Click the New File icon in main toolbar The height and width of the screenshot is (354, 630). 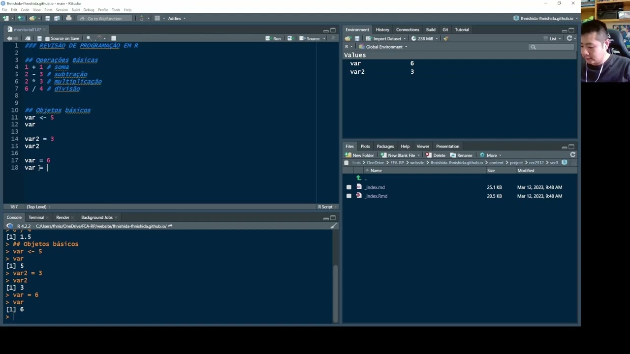[6, 18]
